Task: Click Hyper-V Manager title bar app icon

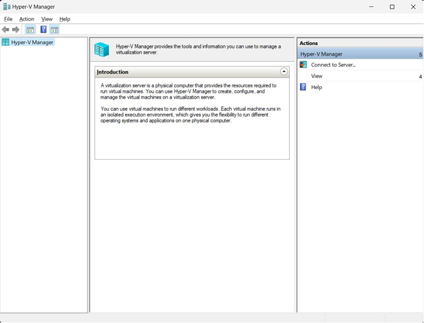Action: click(x=6, y=7)
